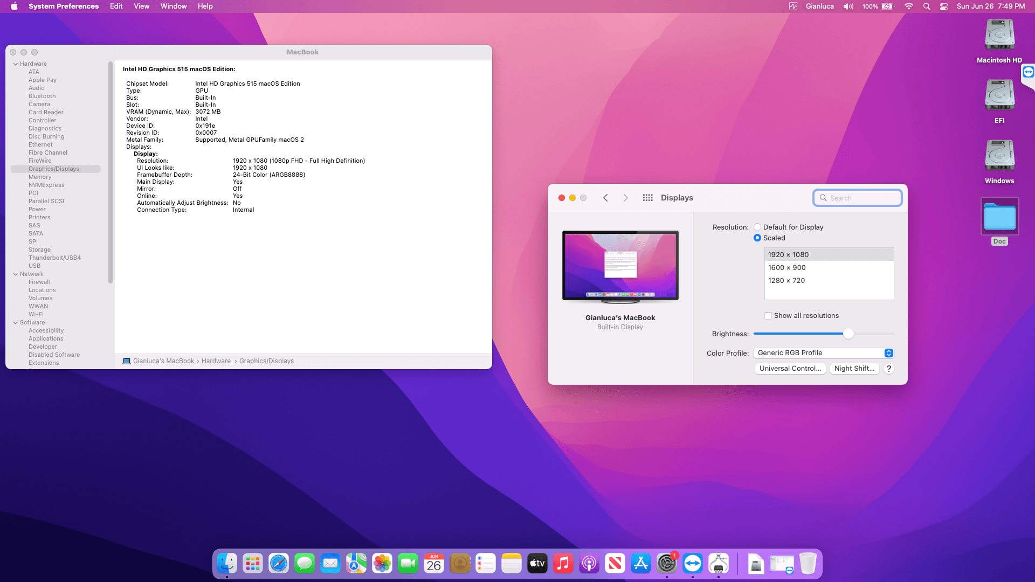Click Hardware in the path bar

[216, 361]
